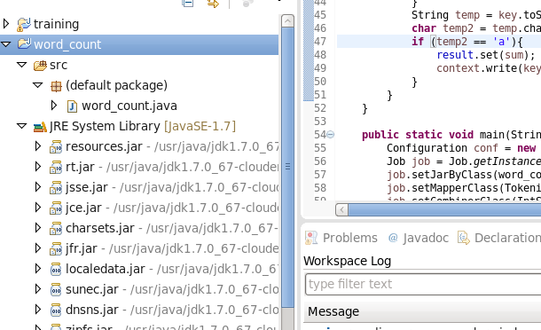
Task: Click the sunec.jar archive icon
Action: [x=56, y=289]
